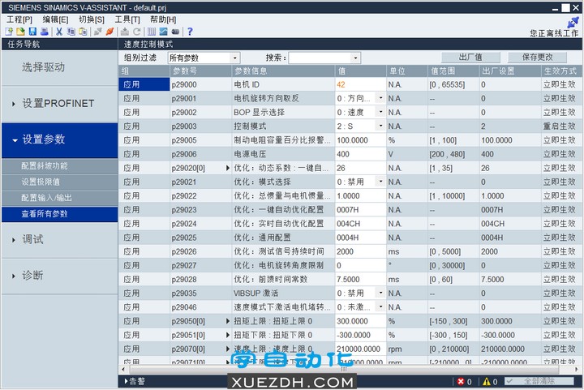Click the orange go-online icon
Viewport: 584px width, 390px height.
coord(109,32)
